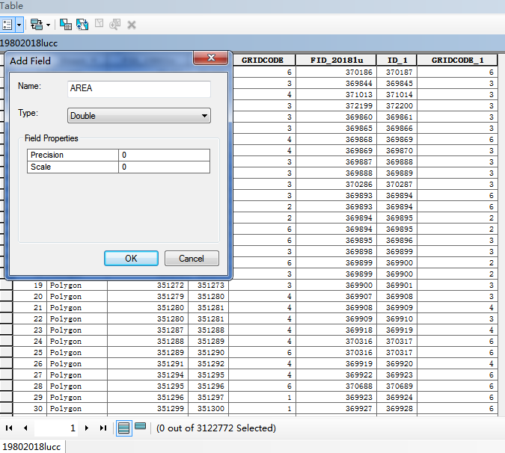The width and height of the screenshot is (505, 453).
Task: Select the 19802018lucc bottom tab
Action: tap(31, 447)
